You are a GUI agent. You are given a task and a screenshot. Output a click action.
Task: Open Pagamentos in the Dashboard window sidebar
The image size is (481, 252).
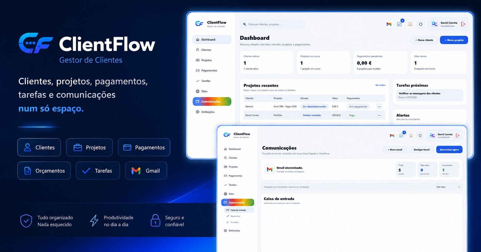click(x=212, y=70)
